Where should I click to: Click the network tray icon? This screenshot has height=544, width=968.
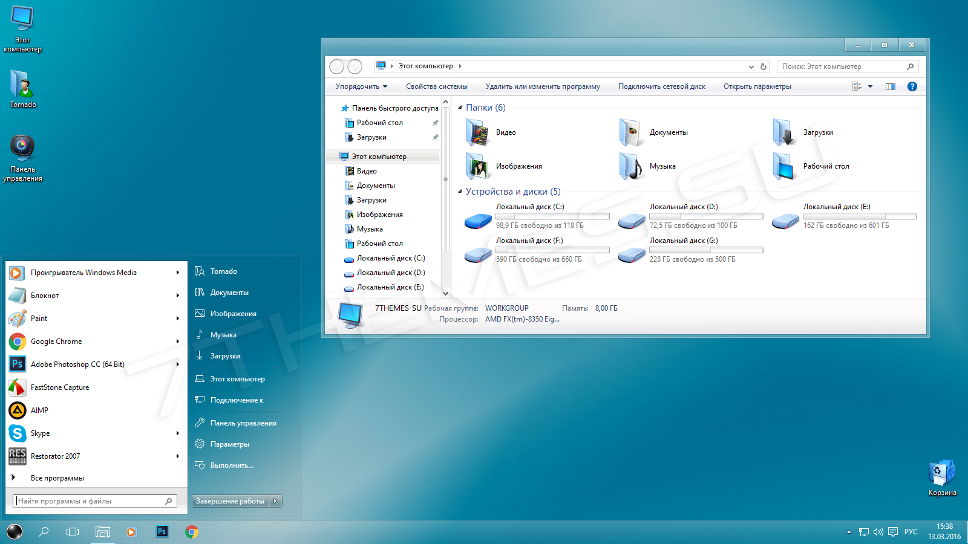[x=864, y=532]
